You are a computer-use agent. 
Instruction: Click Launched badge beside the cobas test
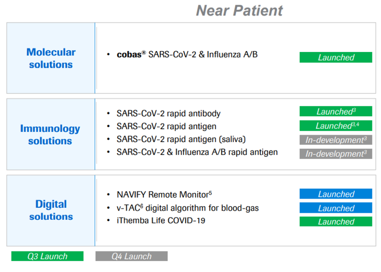coord(335,57)
